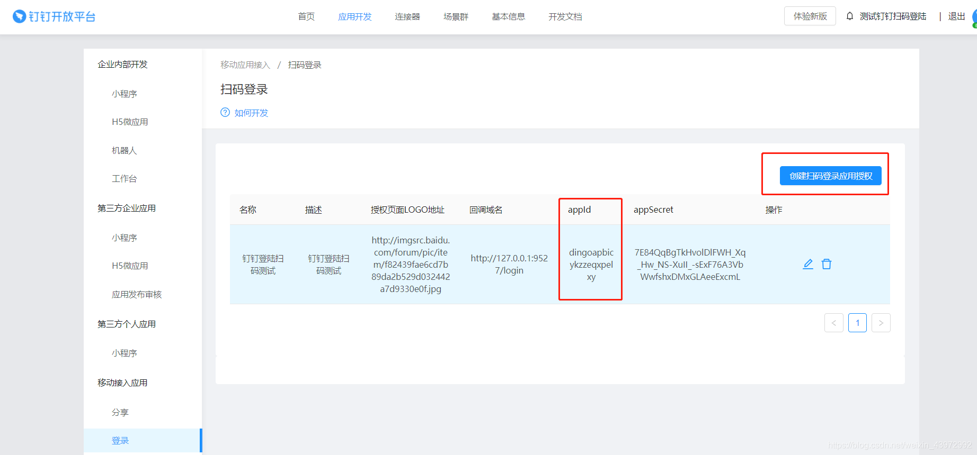Click the appSecret column header
The width and height of the screenshot is (977, 455).
click(x=653, y=210)
